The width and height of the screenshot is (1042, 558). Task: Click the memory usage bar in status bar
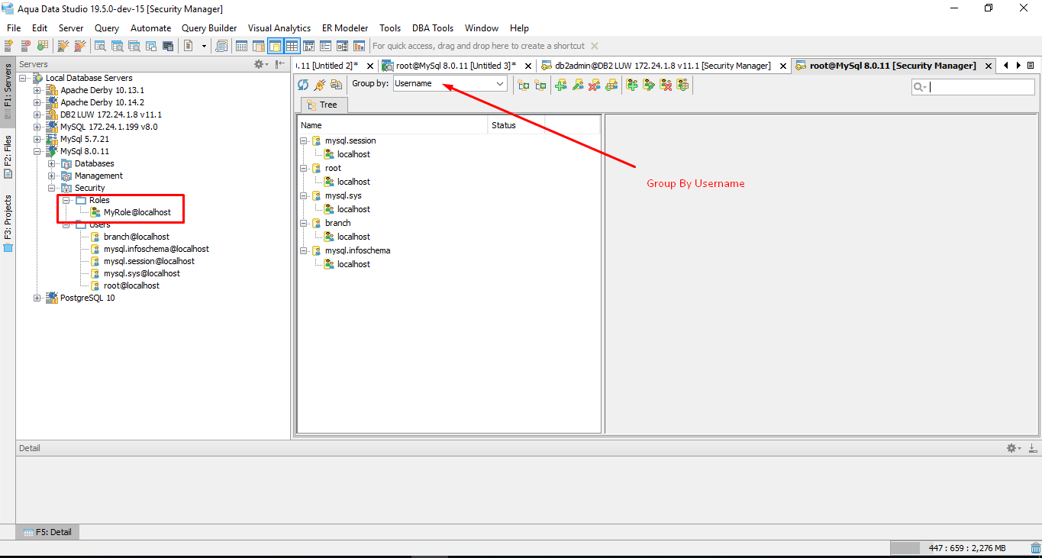(x=957, y=548)
